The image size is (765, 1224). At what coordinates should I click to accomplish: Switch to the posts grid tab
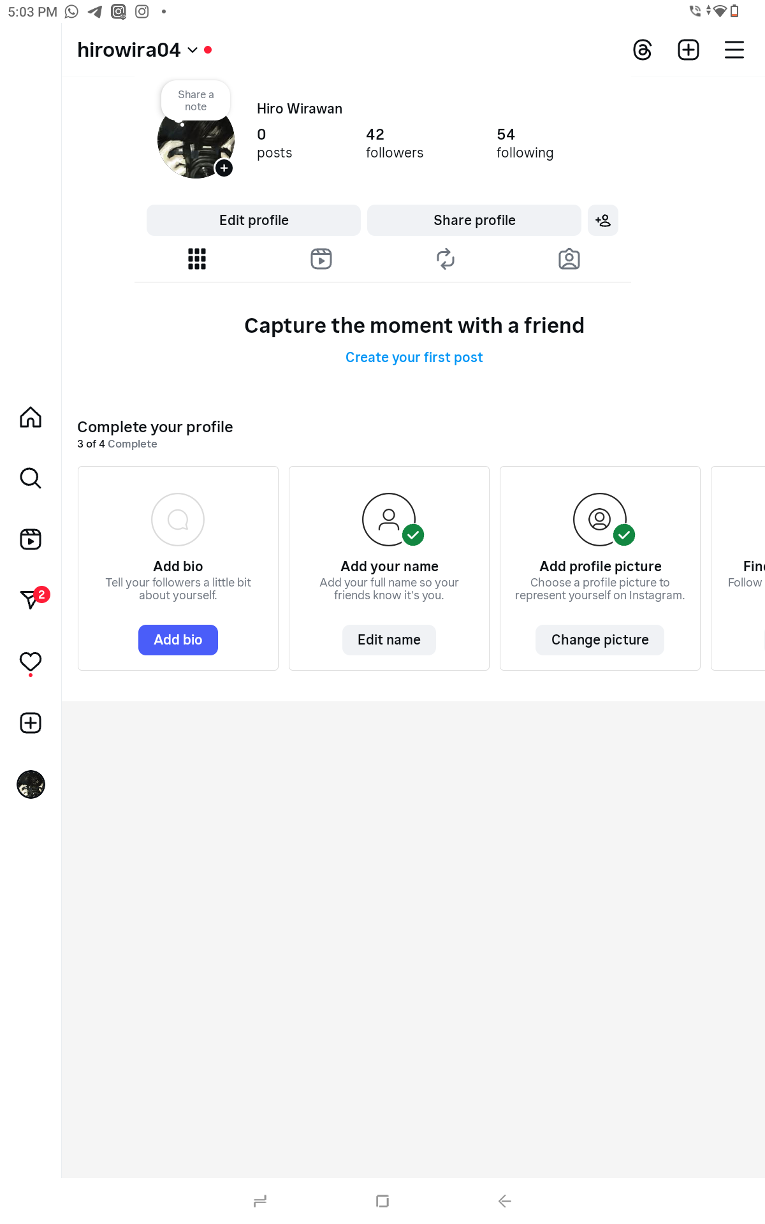click(x=197, y=259)
